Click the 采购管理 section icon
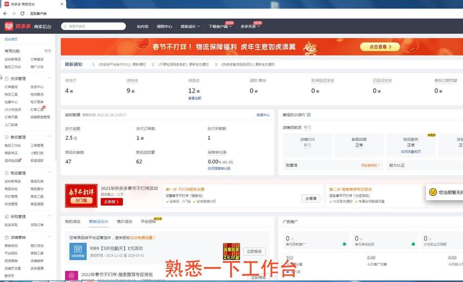 (7, 217)
